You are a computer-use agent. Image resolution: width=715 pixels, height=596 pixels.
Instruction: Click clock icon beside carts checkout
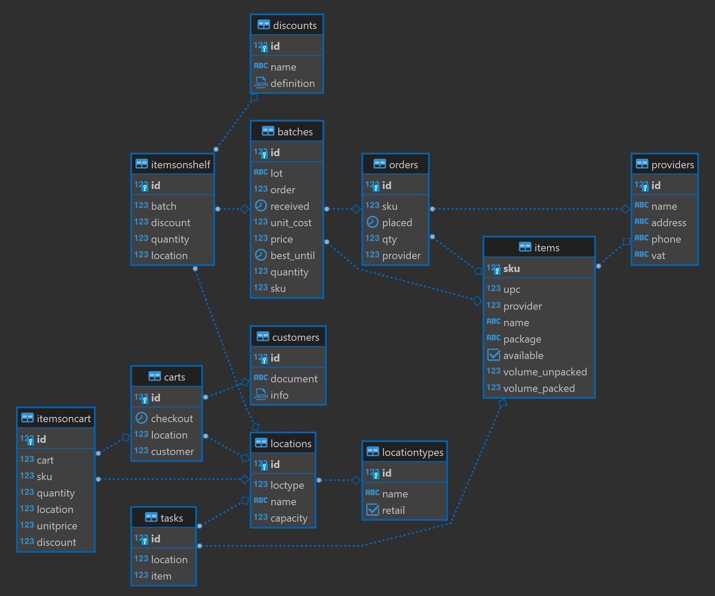(x=141, y=418)
